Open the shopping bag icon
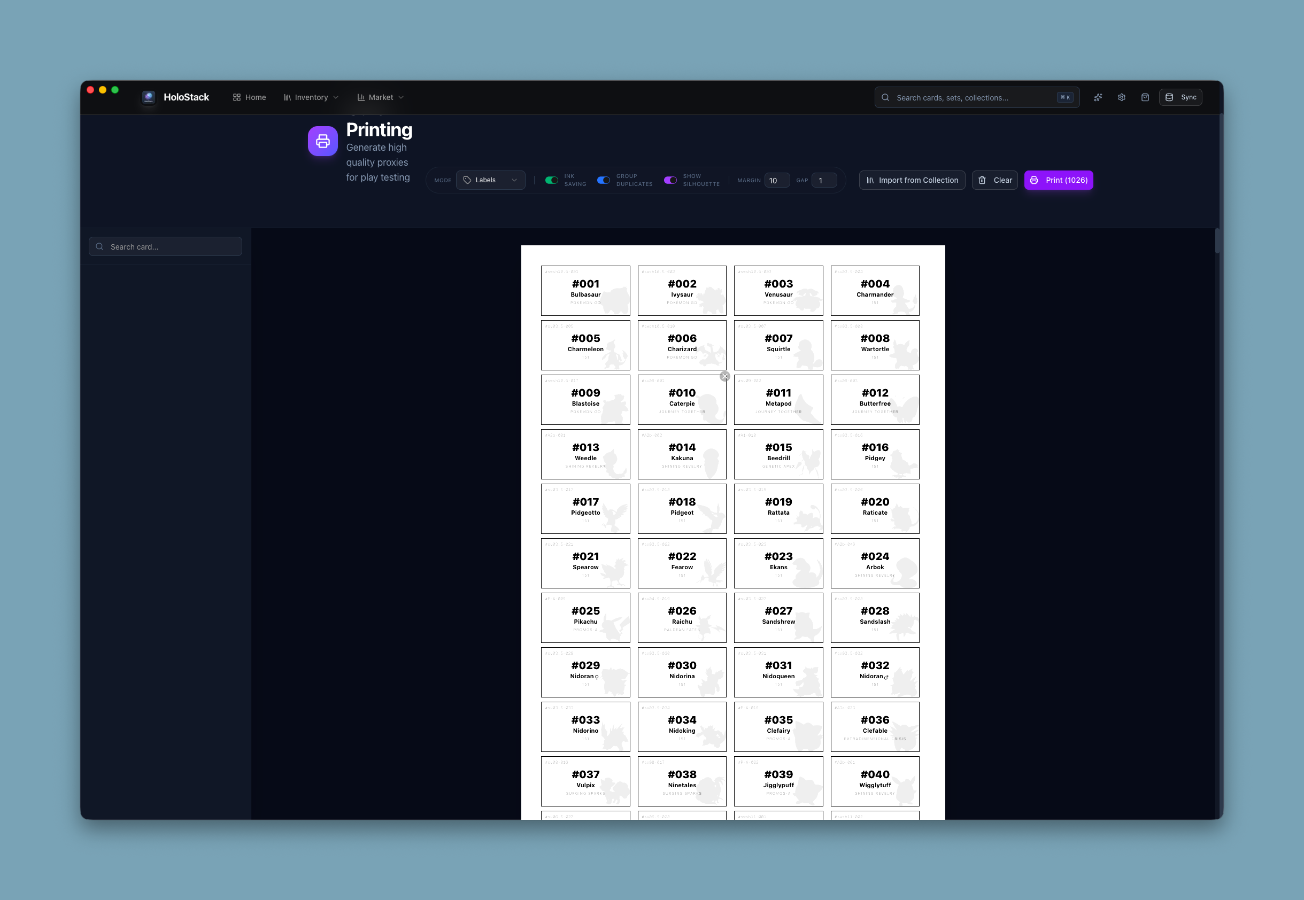 pyautogui.click(x=1145, y=98)
